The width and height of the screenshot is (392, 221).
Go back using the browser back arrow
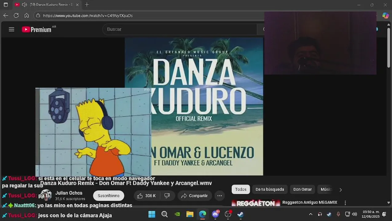tap(6, 15)
